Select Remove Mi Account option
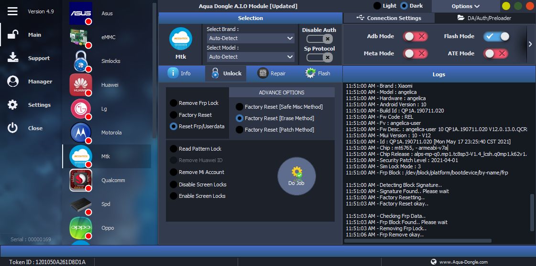 [174, 173]
